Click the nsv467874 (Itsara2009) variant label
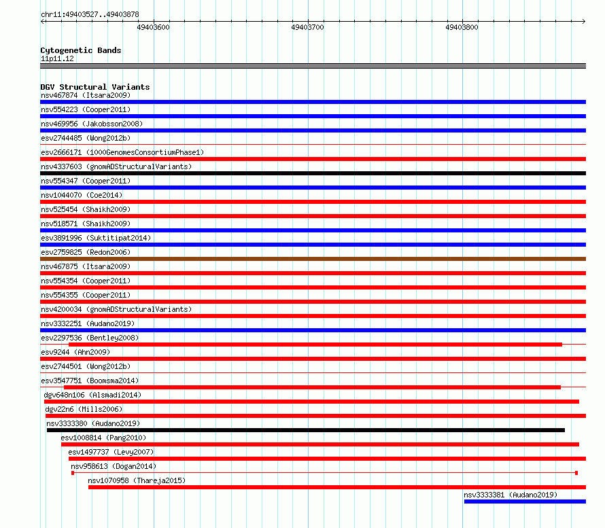605x528 pixels. [x=86, y=95]
